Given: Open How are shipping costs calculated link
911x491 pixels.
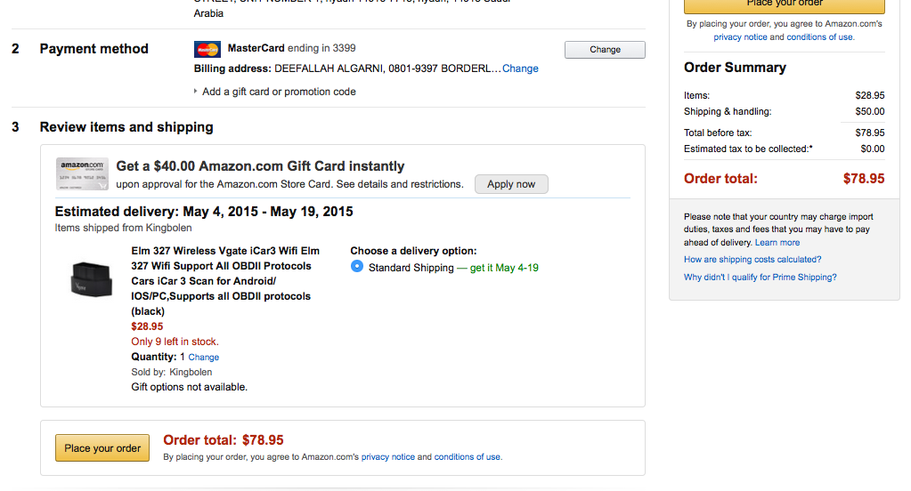Looking at the screenshot, I should click(752, 260).
